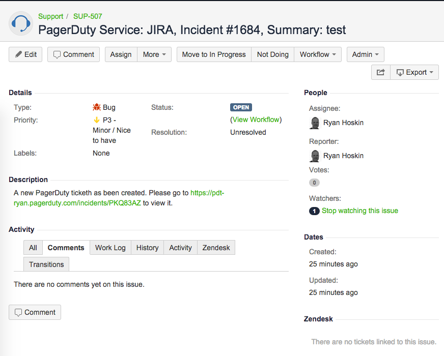Click the OPEN status lozenge
This screenshot has width=444, height=356.
click(241, 107)
